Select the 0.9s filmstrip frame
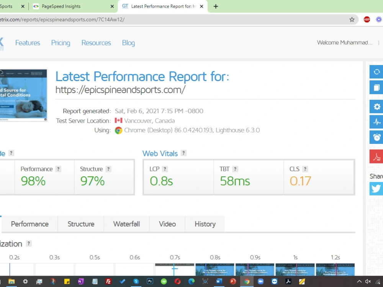Screen dimensions: 383x287 [255, 269]
